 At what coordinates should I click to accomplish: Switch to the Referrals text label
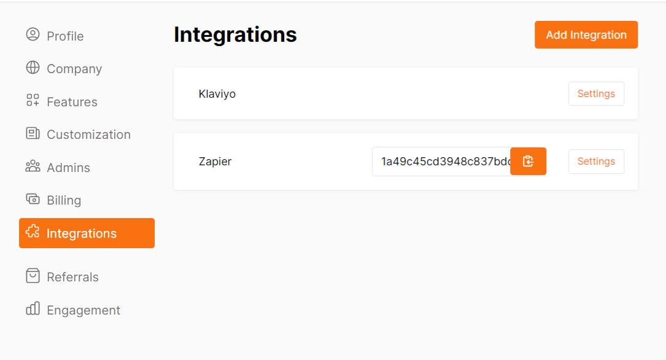(72, 277)
